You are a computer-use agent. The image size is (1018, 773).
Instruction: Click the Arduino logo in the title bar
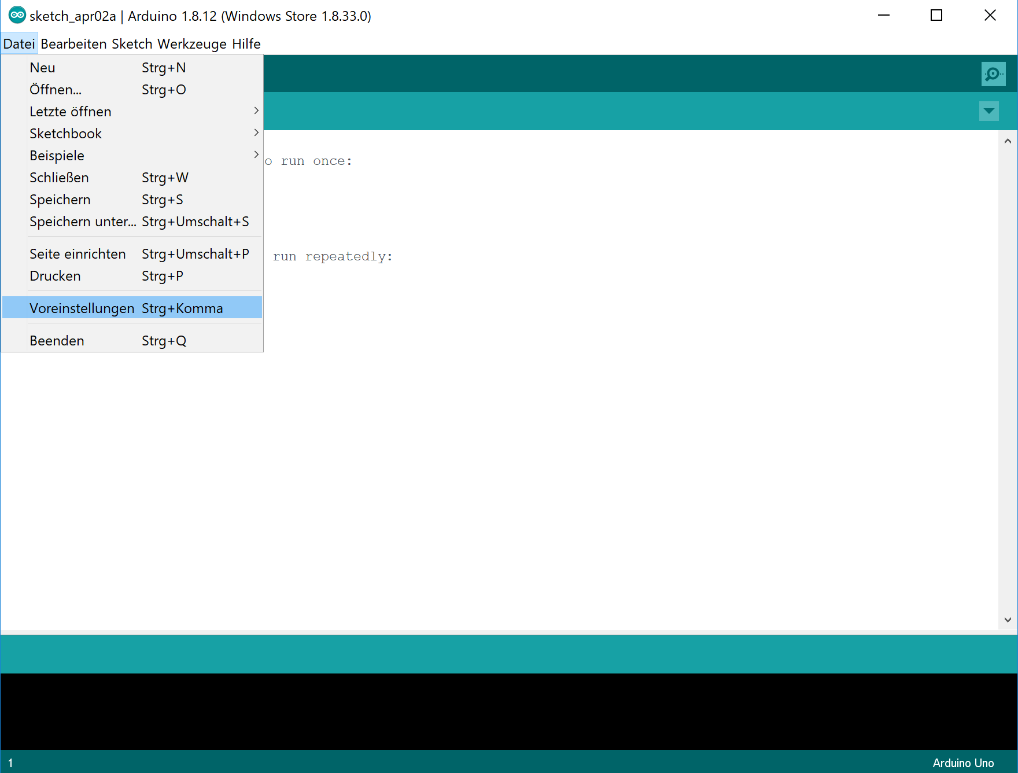(17, 14)
